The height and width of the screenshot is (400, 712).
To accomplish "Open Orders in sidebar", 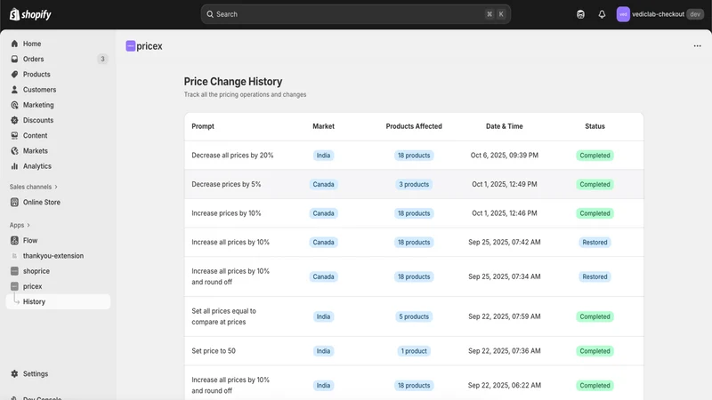I will (x=33, y=59).
